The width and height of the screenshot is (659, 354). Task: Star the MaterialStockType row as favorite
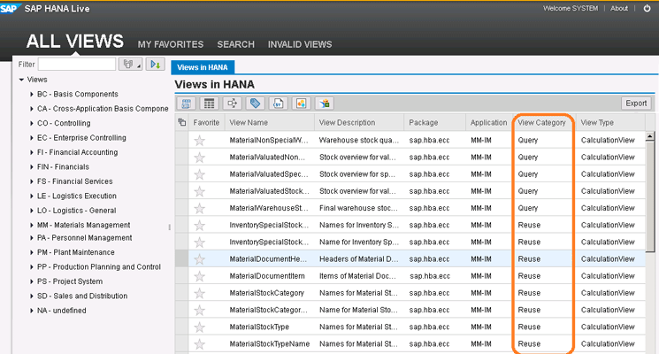(199, 327)
